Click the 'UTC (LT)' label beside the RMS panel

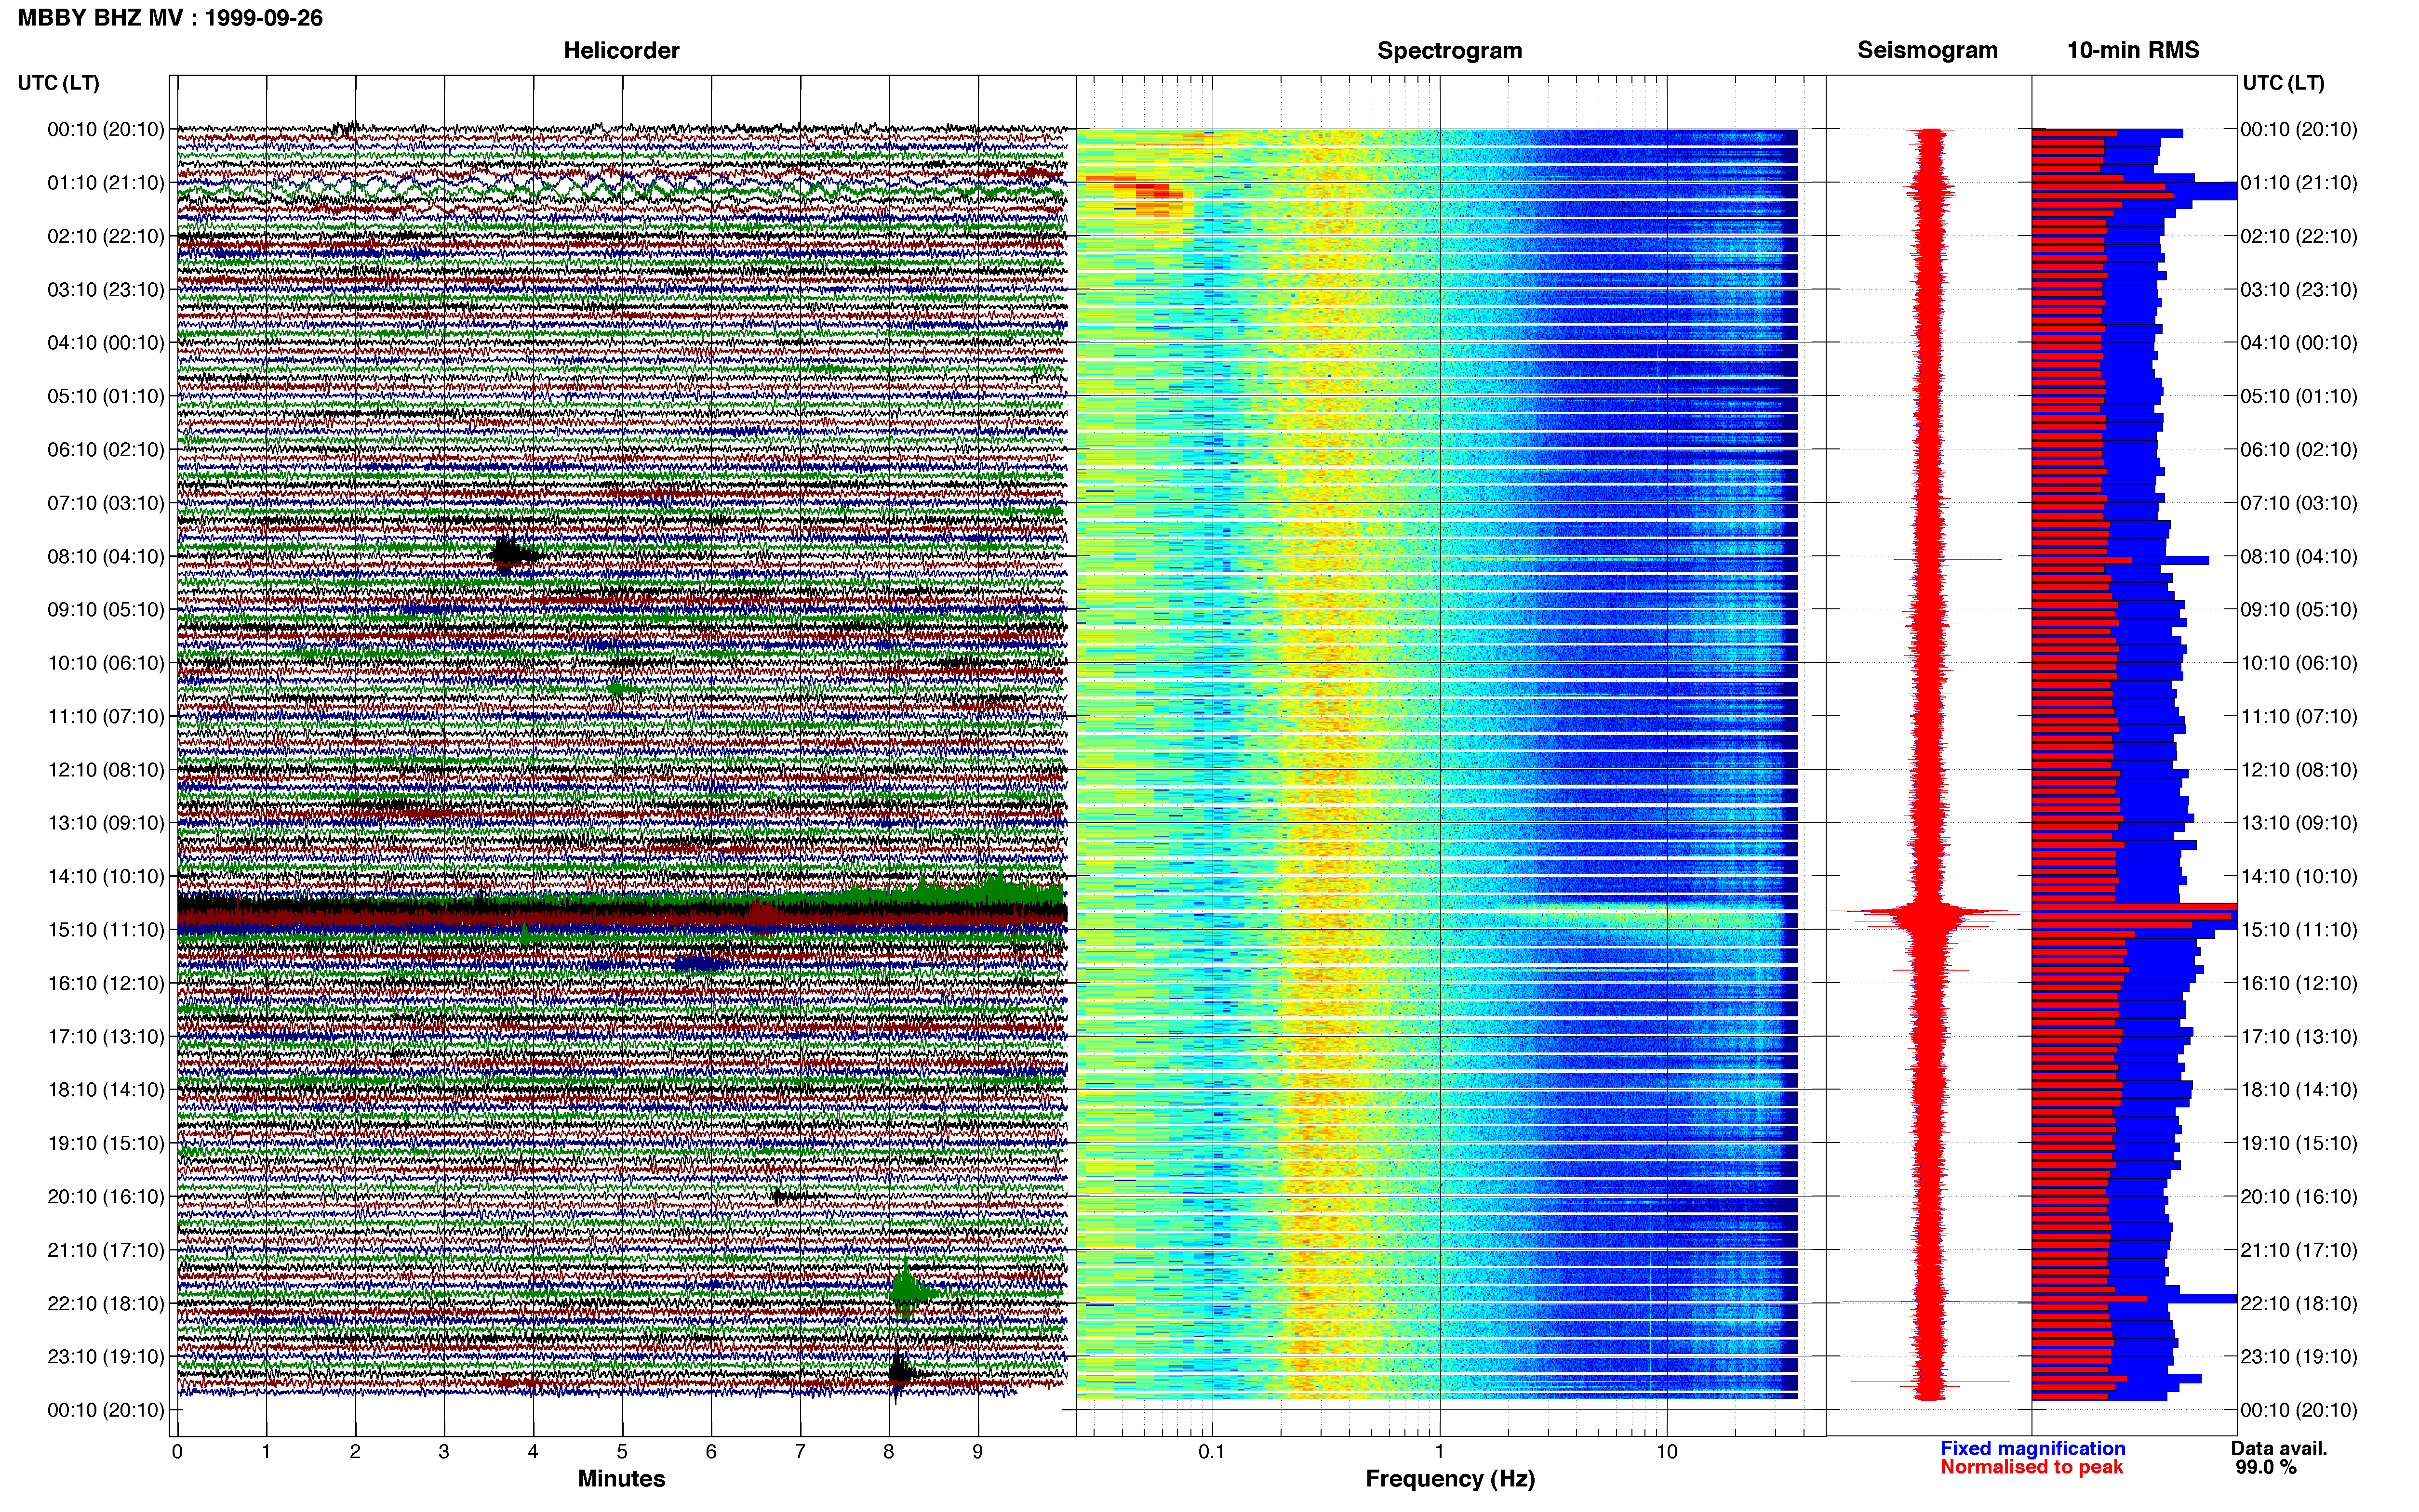coord(2283,83)
